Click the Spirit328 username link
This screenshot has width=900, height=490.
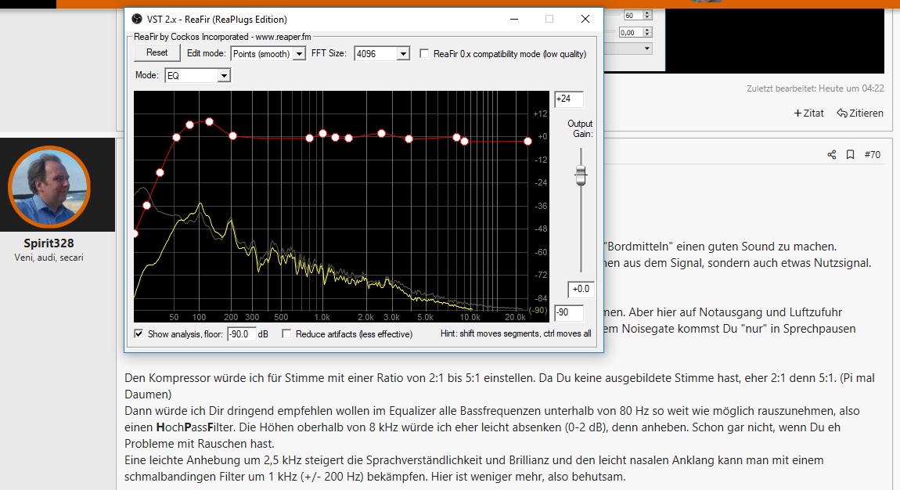pyautogui.click(x=49, y=243)
